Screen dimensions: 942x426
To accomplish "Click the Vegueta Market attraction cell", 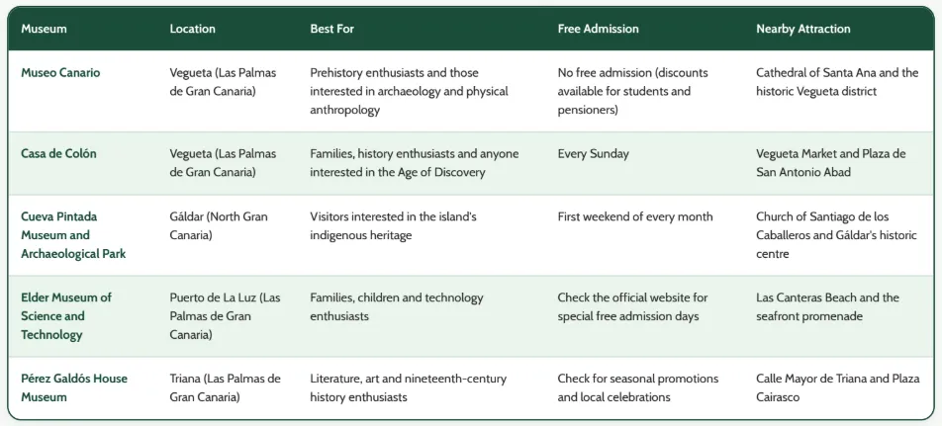I will tap(830, 163).
